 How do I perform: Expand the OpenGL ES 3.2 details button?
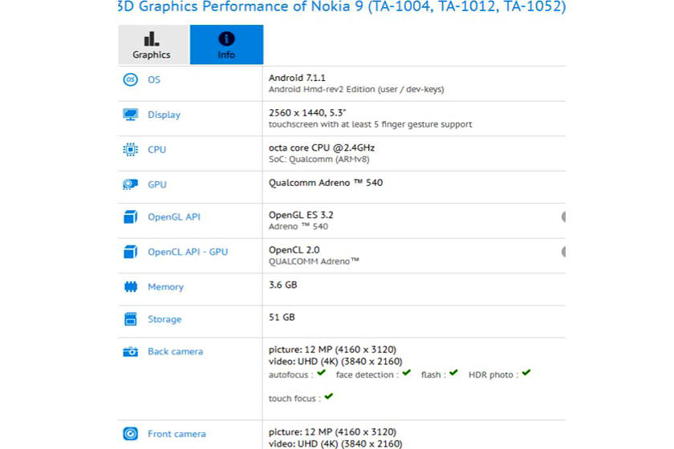[563, 217]
